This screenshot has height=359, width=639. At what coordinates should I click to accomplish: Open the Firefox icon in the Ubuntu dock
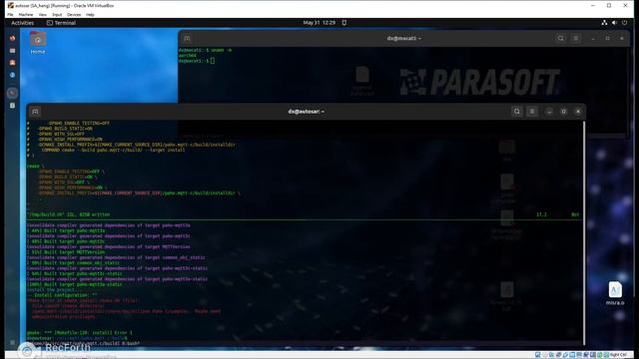point(13,38)
